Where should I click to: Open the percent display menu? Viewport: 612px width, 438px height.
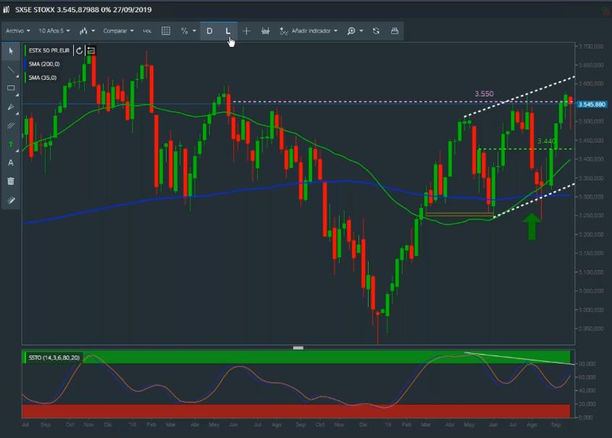coord(188,31)
